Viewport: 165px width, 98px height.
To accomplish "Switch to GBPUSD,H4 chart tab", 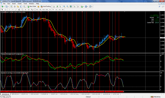I will 15,94.
